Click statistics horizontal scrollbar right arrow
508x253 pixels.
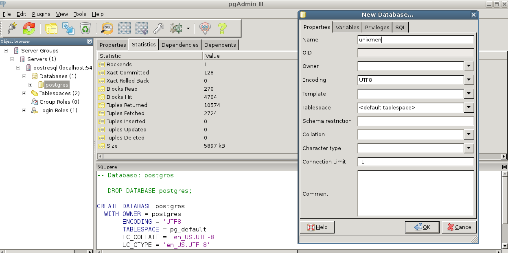point(504,156)
